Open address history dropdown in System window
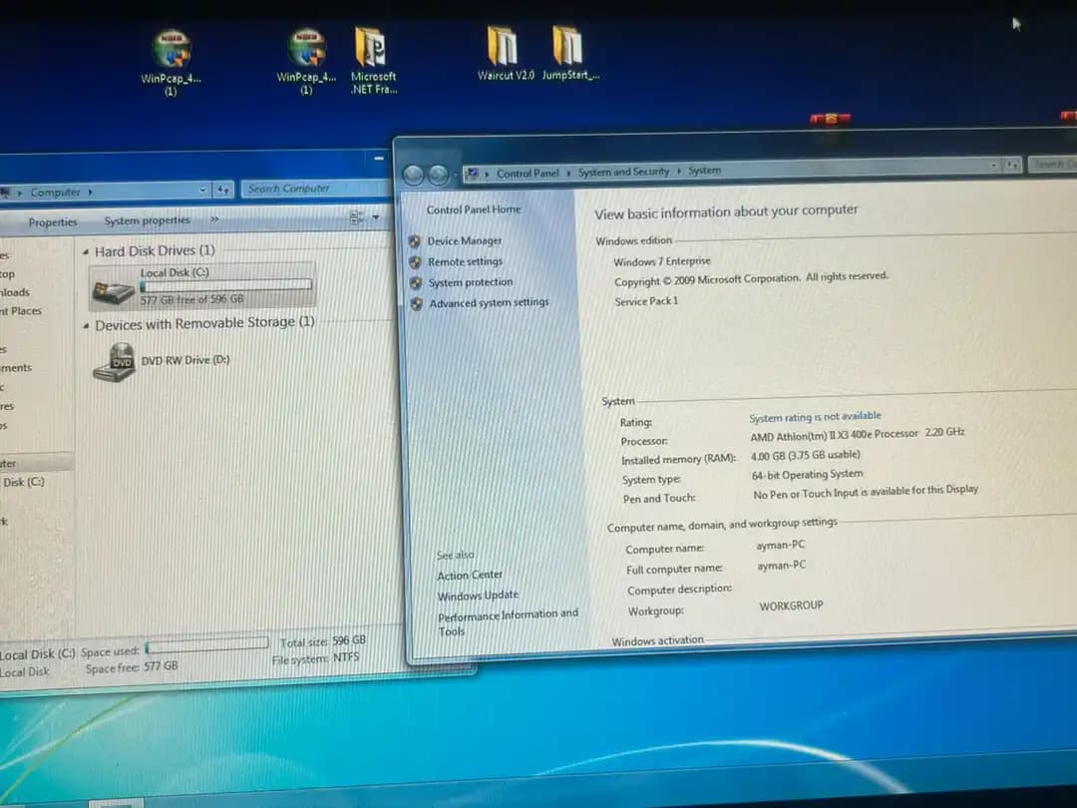 (993, 166)
